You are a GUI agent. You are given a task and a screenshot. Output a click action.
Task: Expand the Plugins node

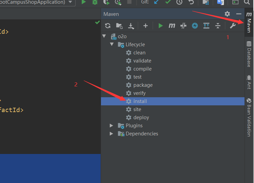click(x=111, y=126)
